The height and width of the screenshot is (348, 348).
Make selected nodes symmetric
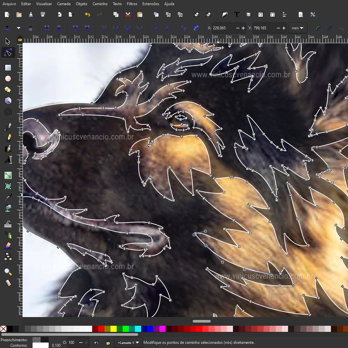click(127, 28)
